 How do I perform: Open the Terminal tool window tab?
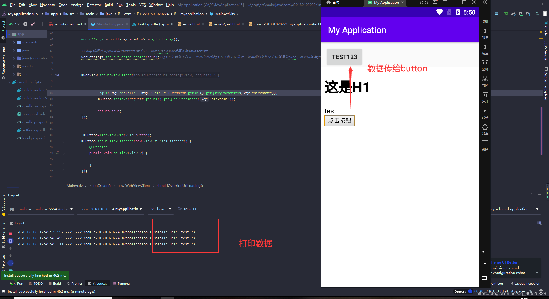coord(122,284)
